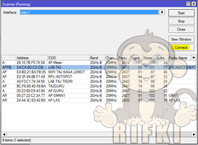Click address BC:F6:85:40:A9:BA
Viewport: 198px width, 145px height.
(31, 86)
